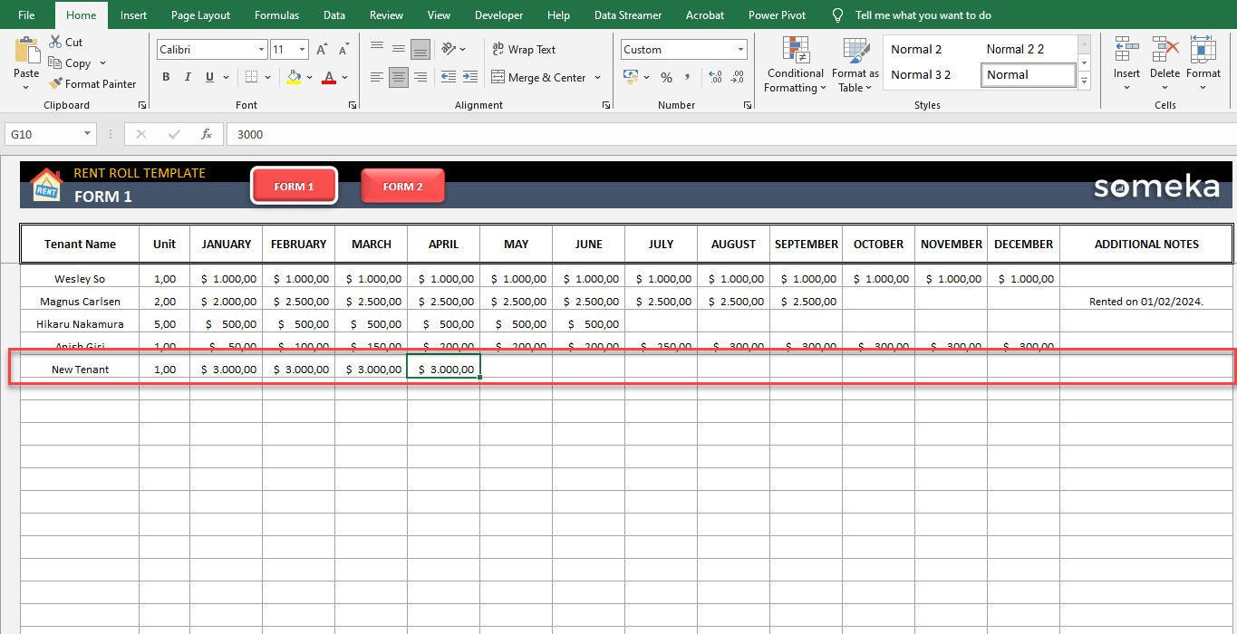
Task: Open Conditional Formatting options
Action: 795,63
